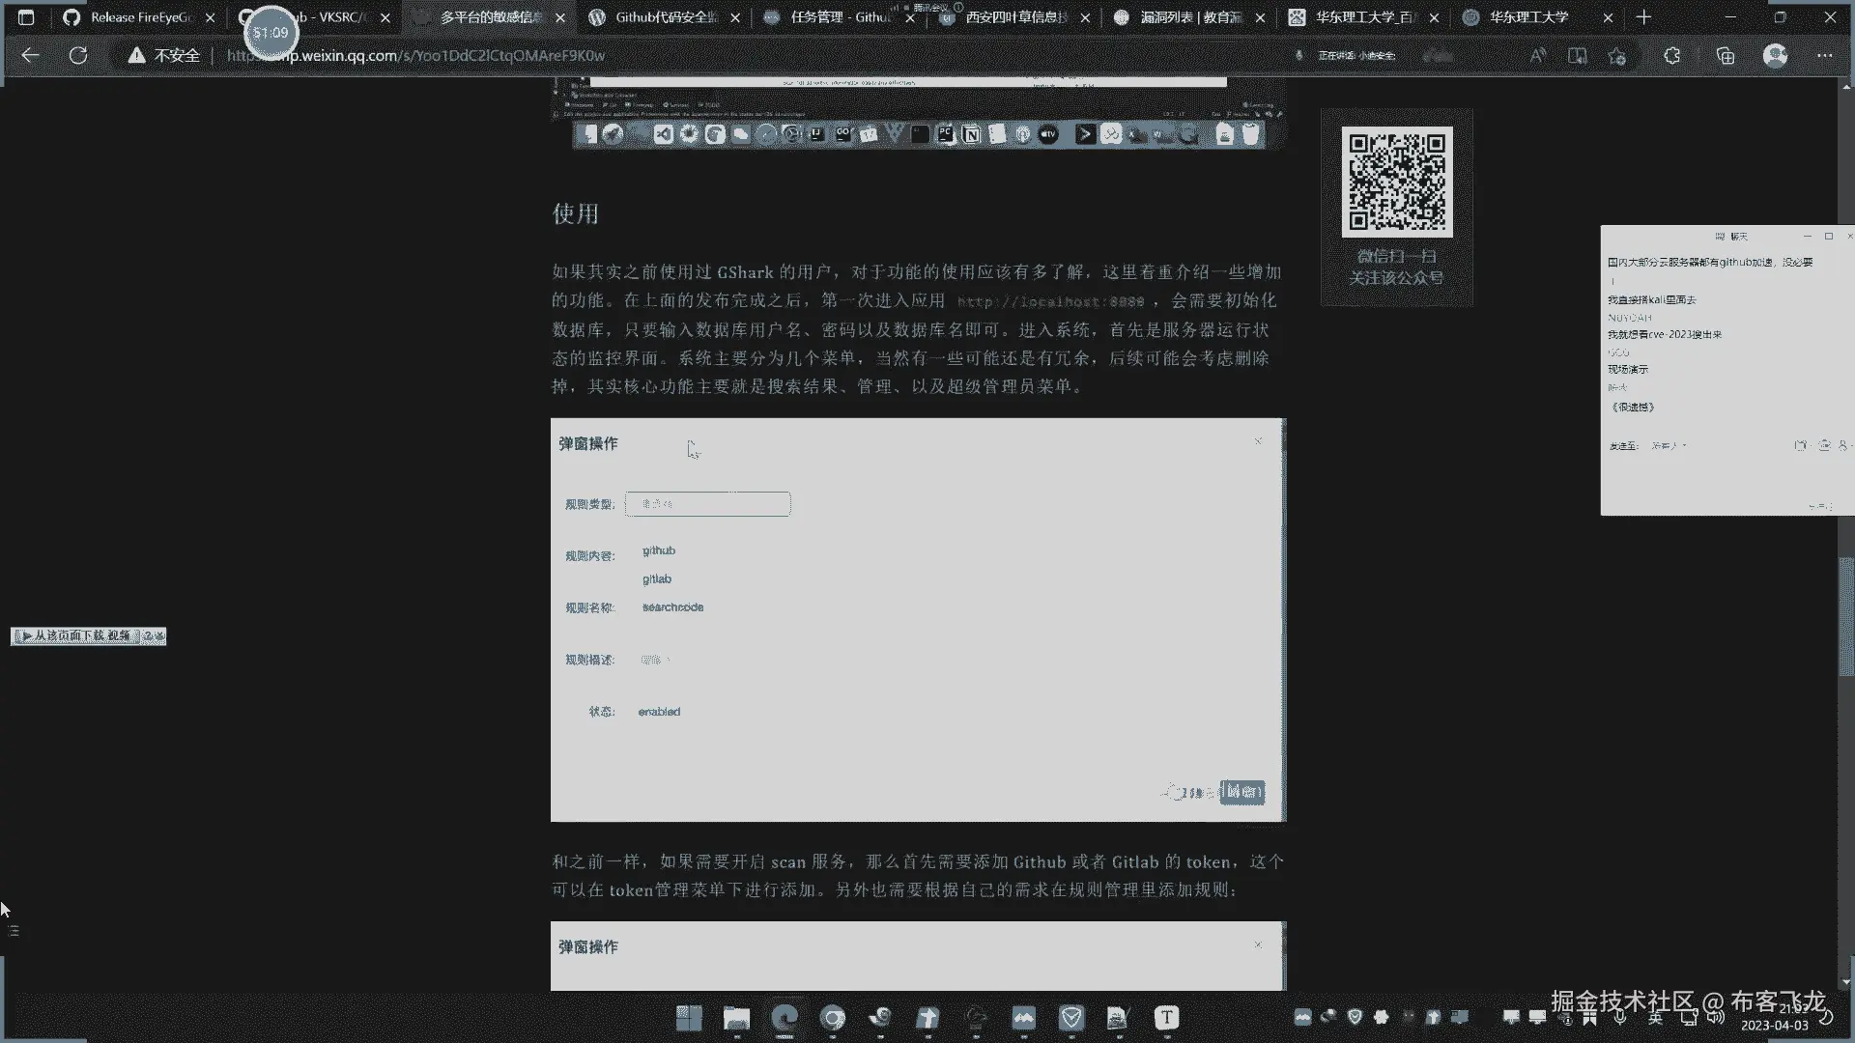The image size is (1855, 1043).
Task: Add page to favorites star icon
Action: pos(1617,56)
